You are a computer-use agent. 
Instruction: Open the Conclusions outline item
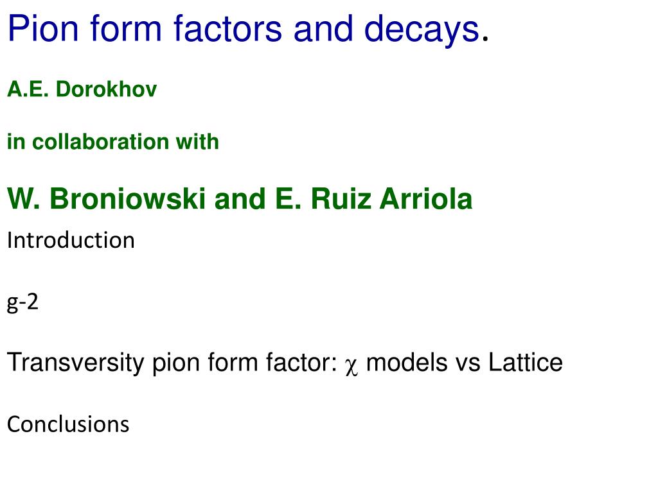point(68,424)
